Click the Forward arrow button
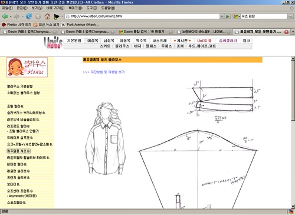This screenshot has width=295, height=215. (x=17, y=16)
